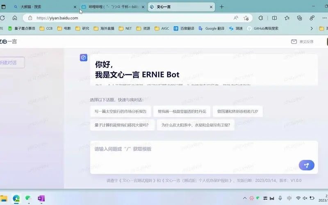Activate Read aloud in address bar

(x=236, y=18)
